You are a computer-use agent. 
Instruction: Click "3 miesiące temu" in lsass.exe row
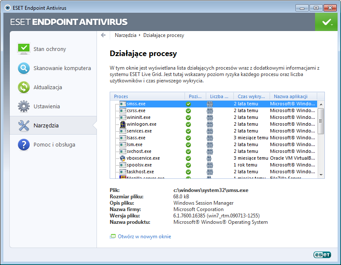251,138
